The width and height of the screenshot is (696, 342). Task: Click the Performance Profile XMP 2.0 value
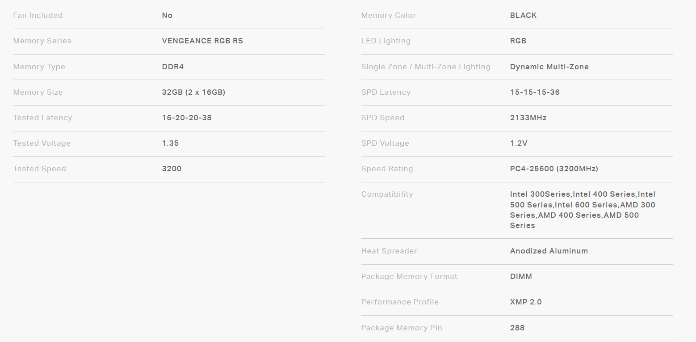click(x=526, y=302)
